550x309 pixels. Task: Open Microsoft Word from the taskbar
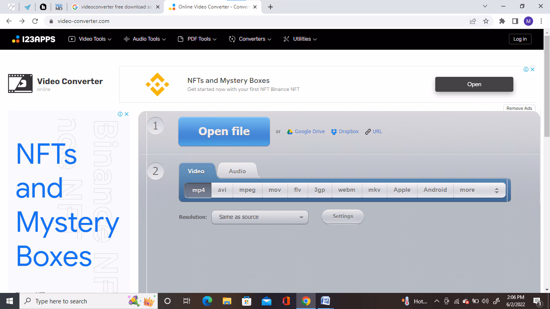click(325, 301)
